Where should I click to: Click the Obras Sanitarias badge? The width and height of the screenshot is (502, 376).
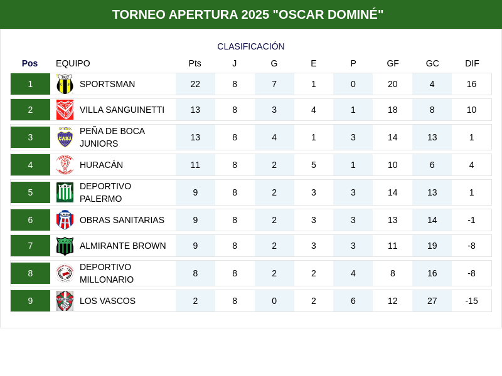coord(65,220)
